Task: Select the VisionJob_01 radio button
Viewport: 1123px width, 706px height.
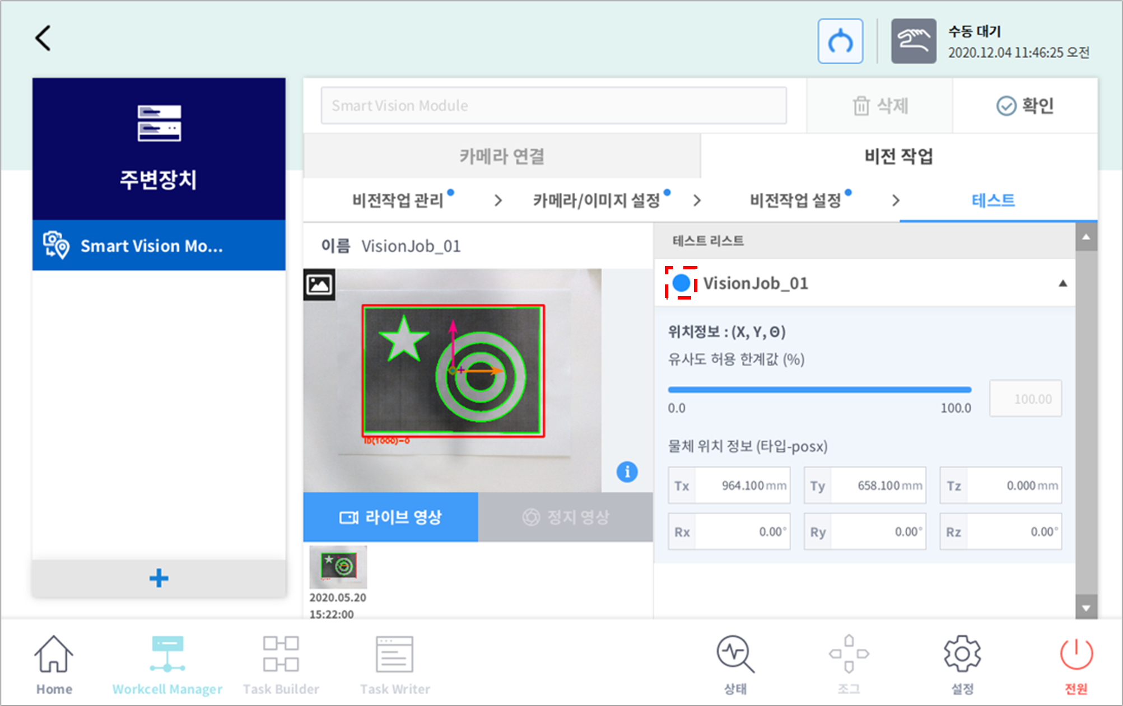Action: tap(681, 283)
